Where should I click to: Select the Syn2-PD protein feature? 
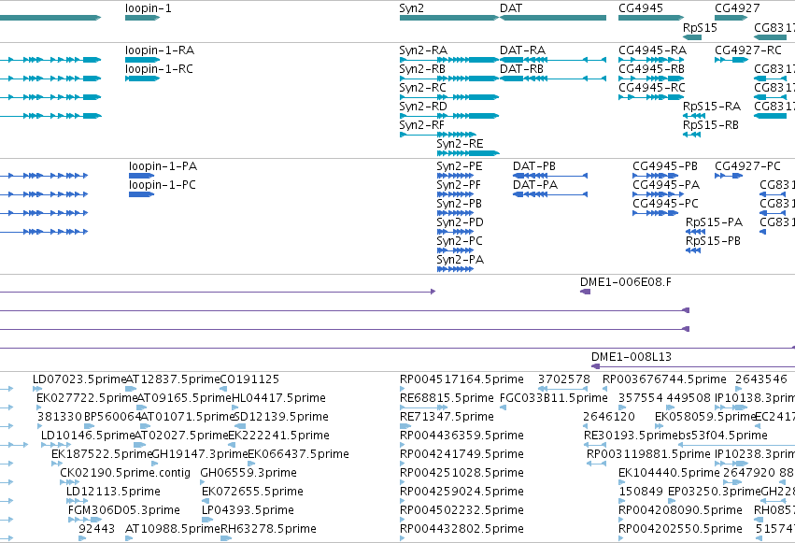(x=455, y=232)
